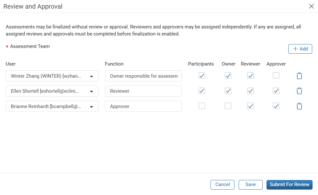The height and width of the screenshot is (195, 318).
Task: Open the Winter Zhang user dropdown
Action: tap(52, 76)
